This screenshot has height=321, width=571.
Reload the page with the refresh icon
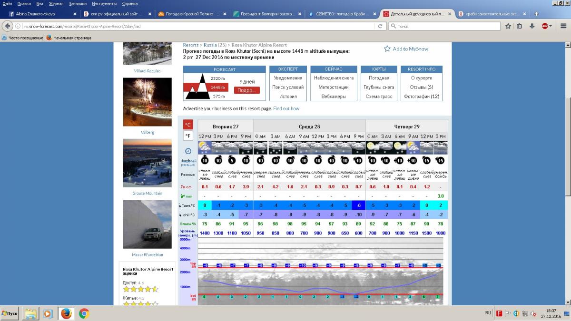pos(381,26)
